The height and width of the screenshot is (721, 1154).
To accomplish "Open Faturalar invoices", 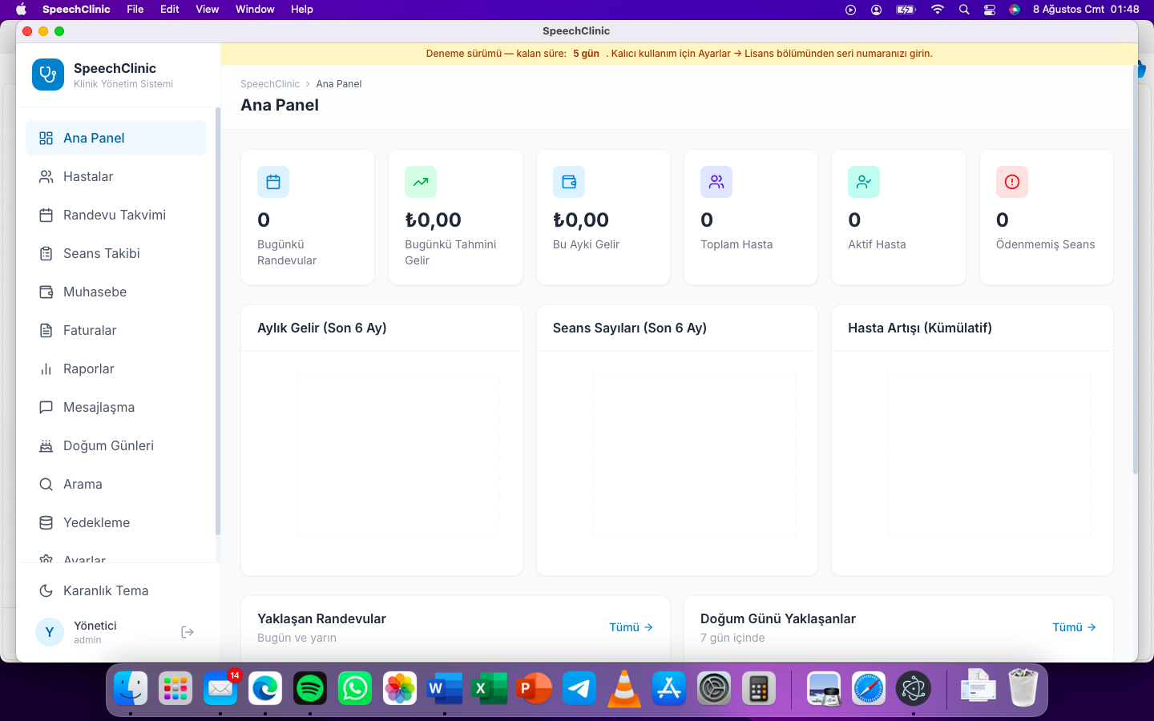I will (115, 330).
